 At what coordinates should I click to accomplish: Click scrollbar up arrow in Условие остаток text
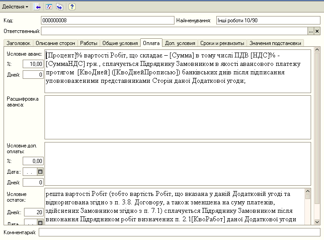308,196
